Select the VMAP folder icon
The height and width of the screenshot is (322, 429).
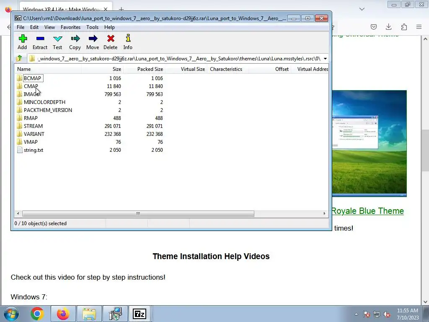pos(19,142)
